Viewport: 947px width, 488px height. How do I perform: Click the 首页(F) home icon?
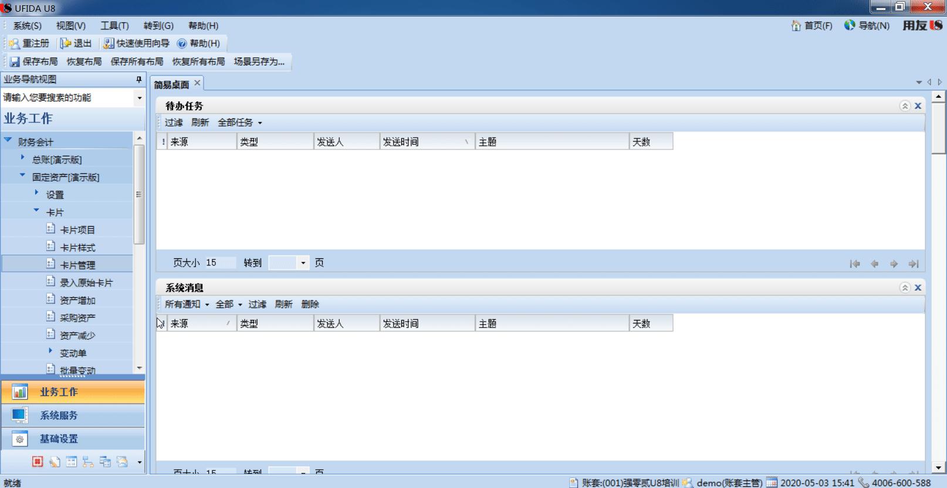click(x=796, y=26)
